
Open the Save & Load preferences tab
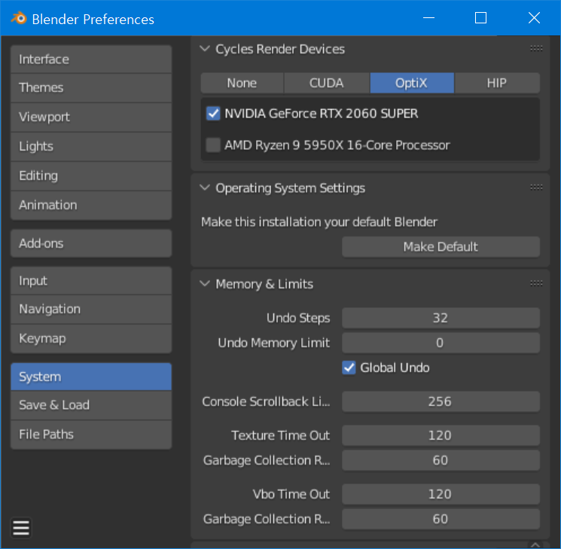tap(91, 405)
